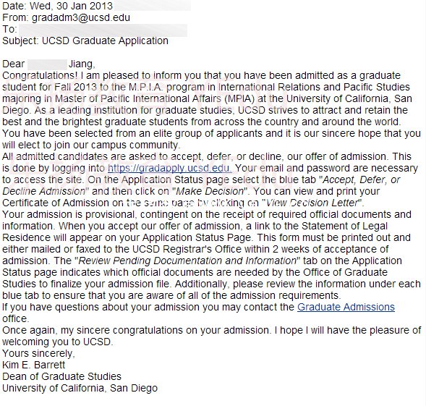Click the italic text View Decision Letter
The image size is (426, 406).
pos(312,203)
